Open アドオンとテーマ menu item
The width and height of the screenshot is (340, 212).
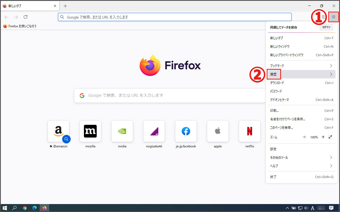[x=301, y=100]
